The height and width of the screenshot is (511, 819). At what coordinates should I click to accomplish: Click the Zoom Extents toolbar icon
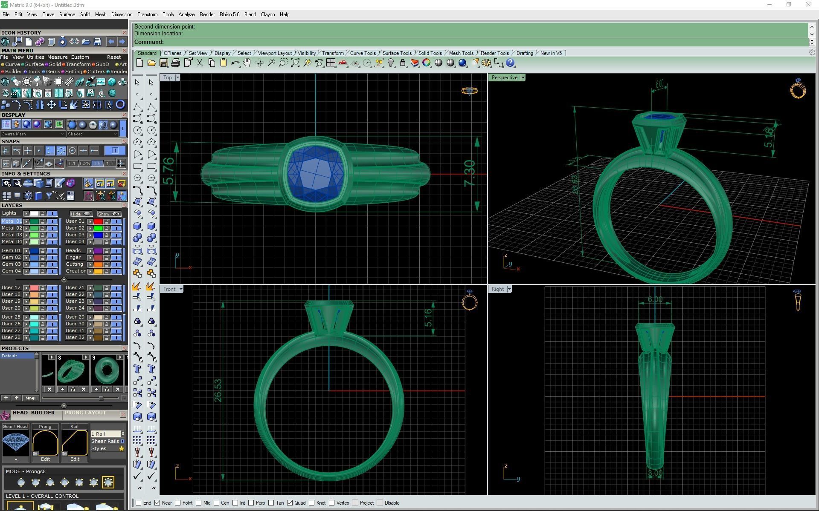click(295, 63)
